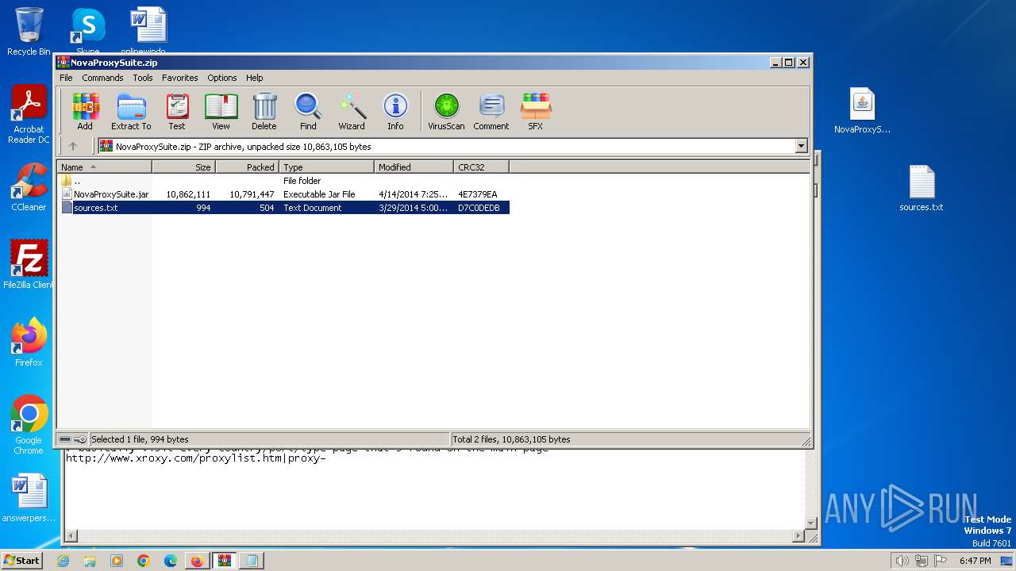Click the drive icon in status bar

(x=65, y=439)
